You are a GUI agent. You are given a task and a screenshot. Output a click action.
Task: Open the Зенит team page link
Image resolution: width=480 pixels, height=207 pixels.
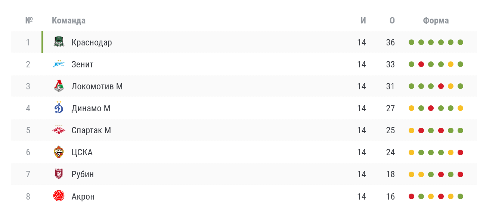point(82,64)
